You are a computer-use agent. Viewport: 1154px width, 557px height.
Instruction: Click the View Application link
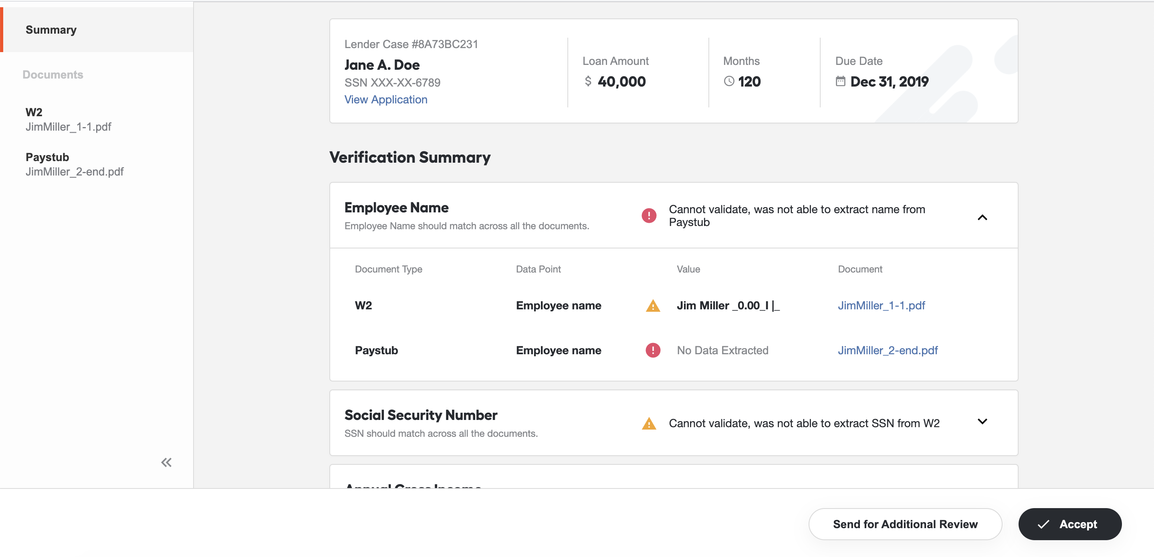[x=386, y=99]
